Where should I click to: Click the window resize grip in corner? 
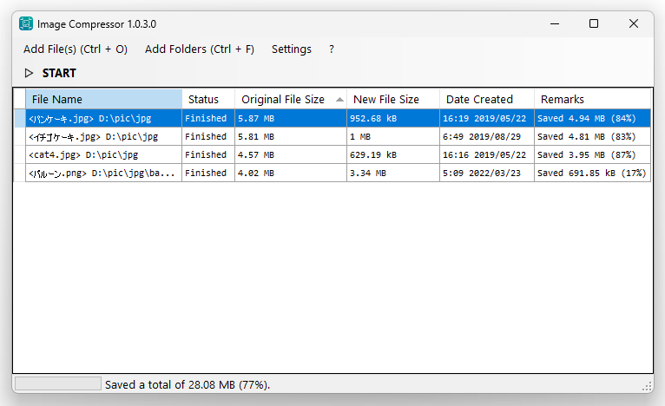[647, 386]
